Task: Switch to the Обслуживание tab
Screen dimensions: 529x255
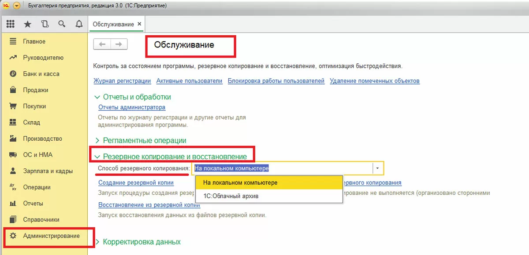Action: click(113, 24)
